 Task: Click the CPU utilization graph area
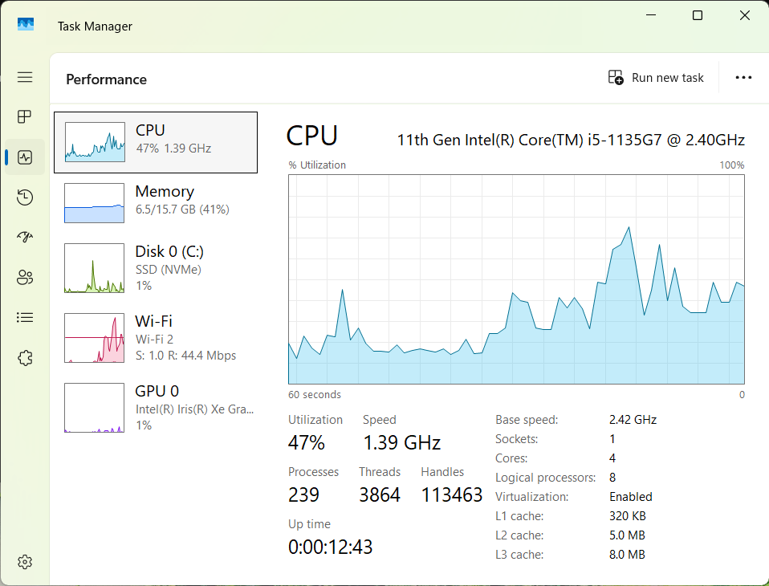point(516,279)
